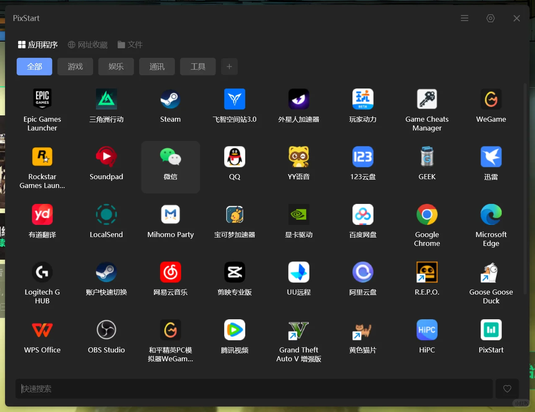Launch Epic Games Launcher
The width and height of the screenshot is (535, 412).
coord(42,105)
